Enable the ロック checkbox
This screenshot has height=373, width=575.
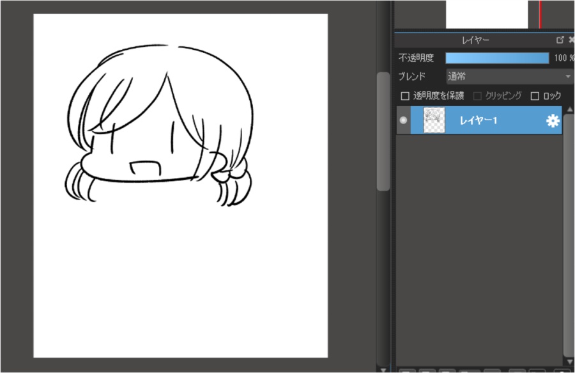535,96
